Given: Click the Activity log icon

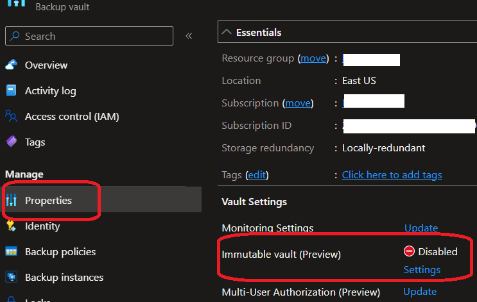Looking at the screenshot, I should coord(11,90).
